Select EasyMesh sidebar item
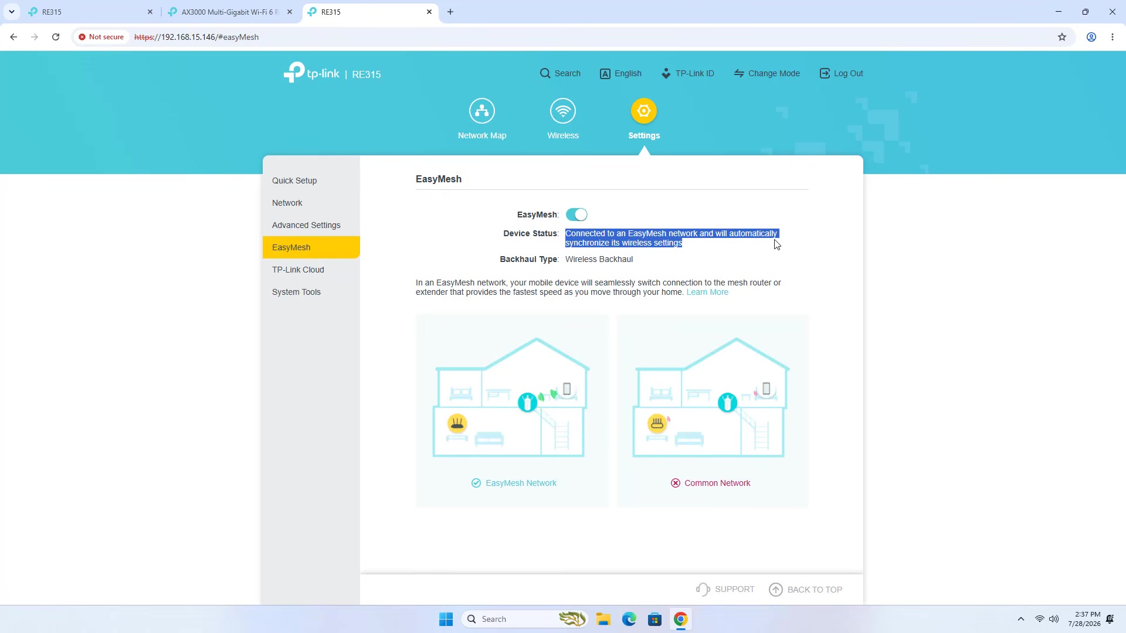 click(311, 247)
